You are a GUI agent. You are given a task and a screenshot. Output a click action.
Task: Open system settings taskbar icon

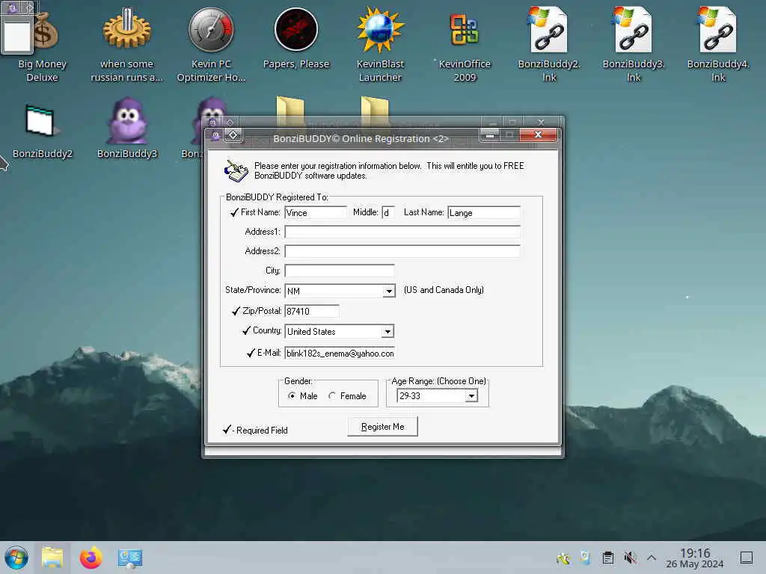[130, 558]
